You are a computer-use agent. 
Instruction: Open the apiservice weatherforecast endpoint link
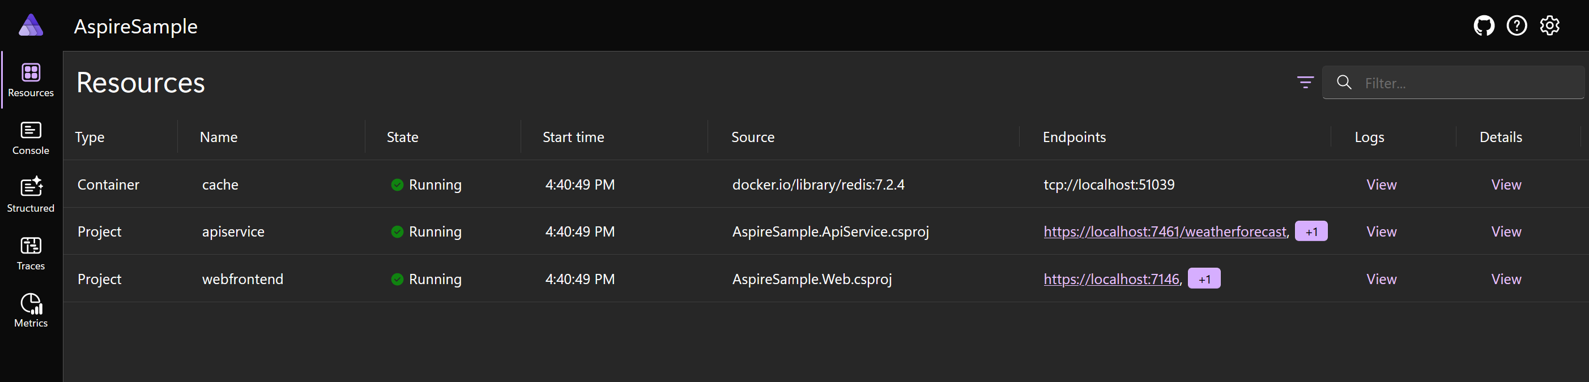click(x=1165, y=231)
